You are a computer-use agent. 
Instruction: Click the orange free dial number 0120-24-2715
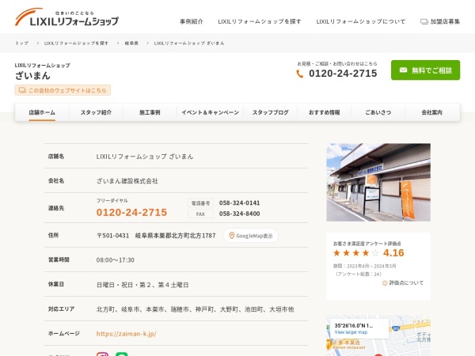[131, 212]
